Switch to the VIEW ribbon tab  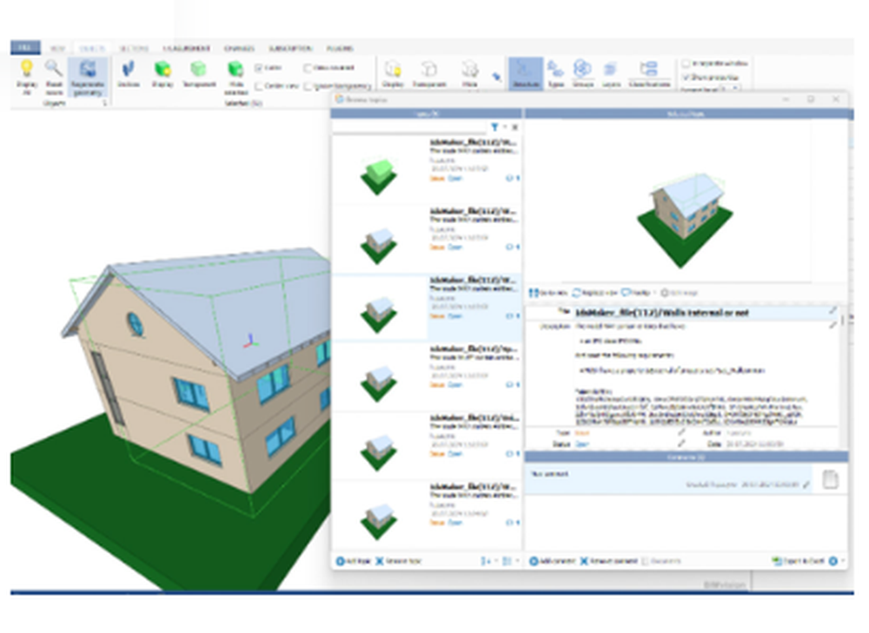pyautogui.click(x=57, y=49)
